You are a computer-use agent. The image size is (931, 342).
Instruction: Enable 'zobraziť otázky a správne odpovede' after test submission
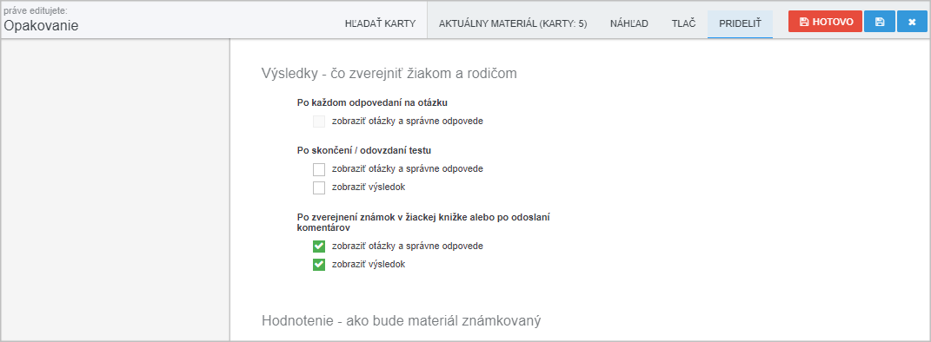pos(319,169)
